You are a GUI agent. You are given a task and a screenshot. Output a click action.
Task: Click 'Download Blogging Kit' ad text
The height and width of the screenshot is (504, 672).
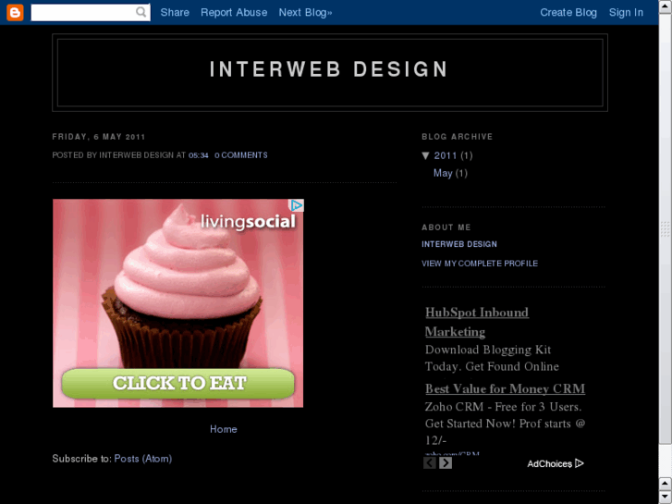click(488, 350)
